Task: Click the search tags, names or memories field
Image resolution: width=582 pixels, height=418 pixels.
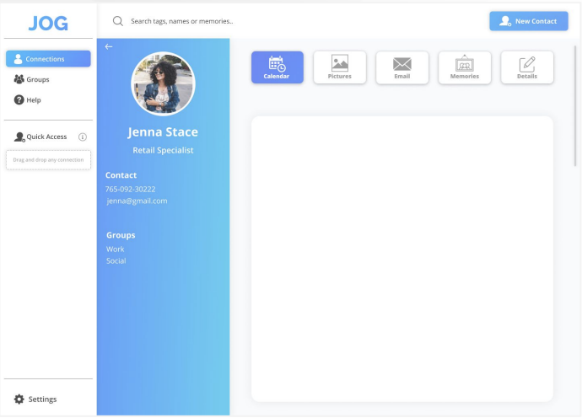Action: point(253,21)
